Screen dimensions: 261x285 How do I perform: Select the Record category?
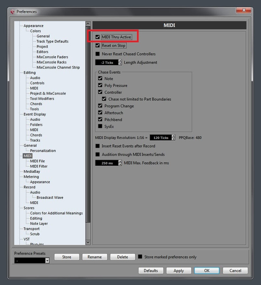tap(30, 187)
